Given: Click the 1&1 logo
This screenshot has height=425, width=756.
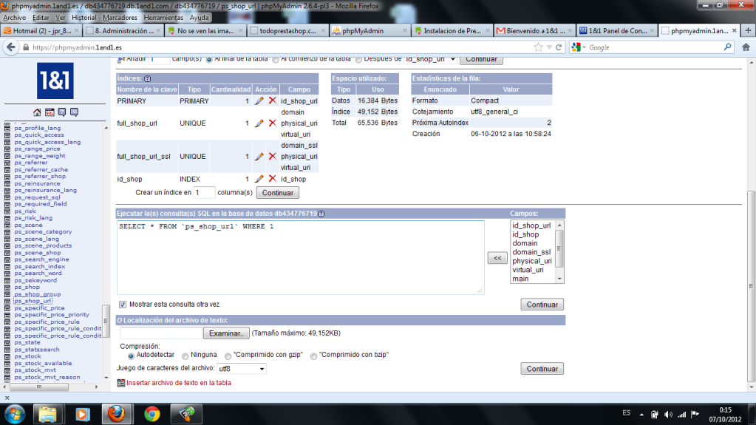Looking at the screenshot, I should tap(55, 81).
